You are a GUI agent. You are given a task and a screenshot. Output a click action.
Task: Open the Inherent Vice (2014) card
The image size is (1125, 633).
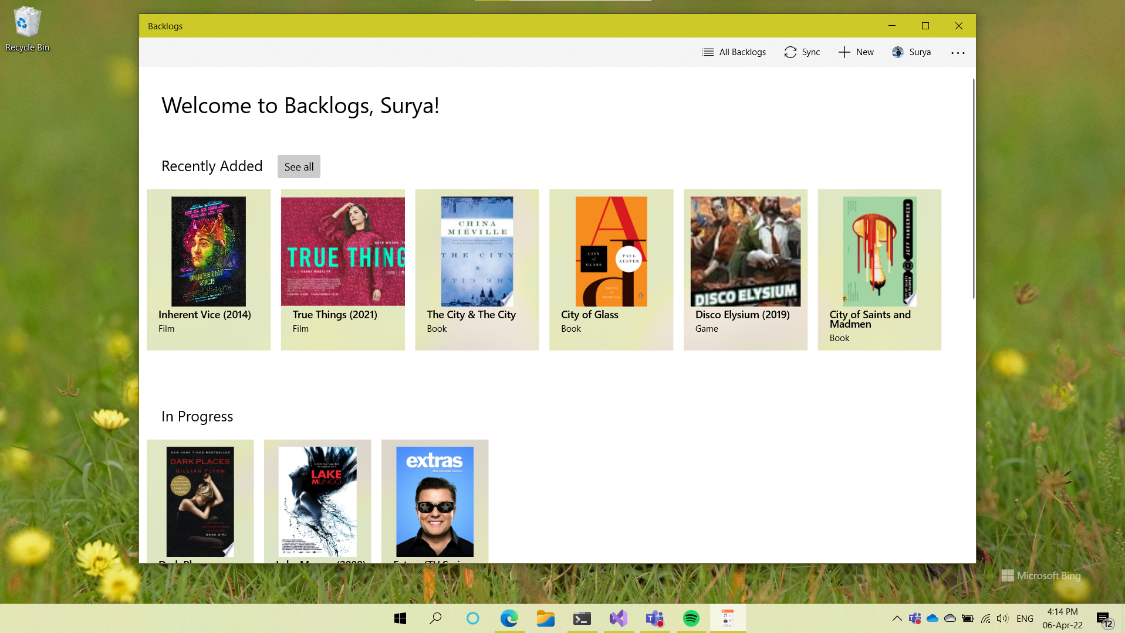[208, 270]
